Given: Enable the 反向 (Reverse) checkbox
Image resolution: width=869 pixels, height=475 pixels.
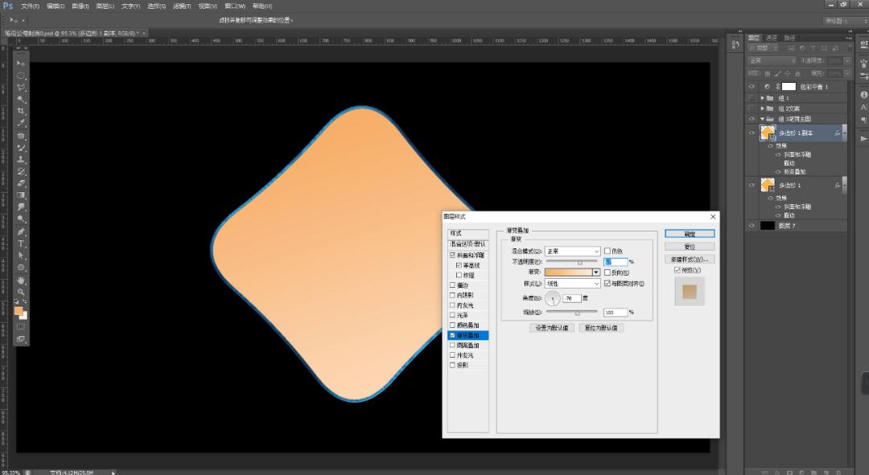Looking at the screenshot, I should click(607, 272).
